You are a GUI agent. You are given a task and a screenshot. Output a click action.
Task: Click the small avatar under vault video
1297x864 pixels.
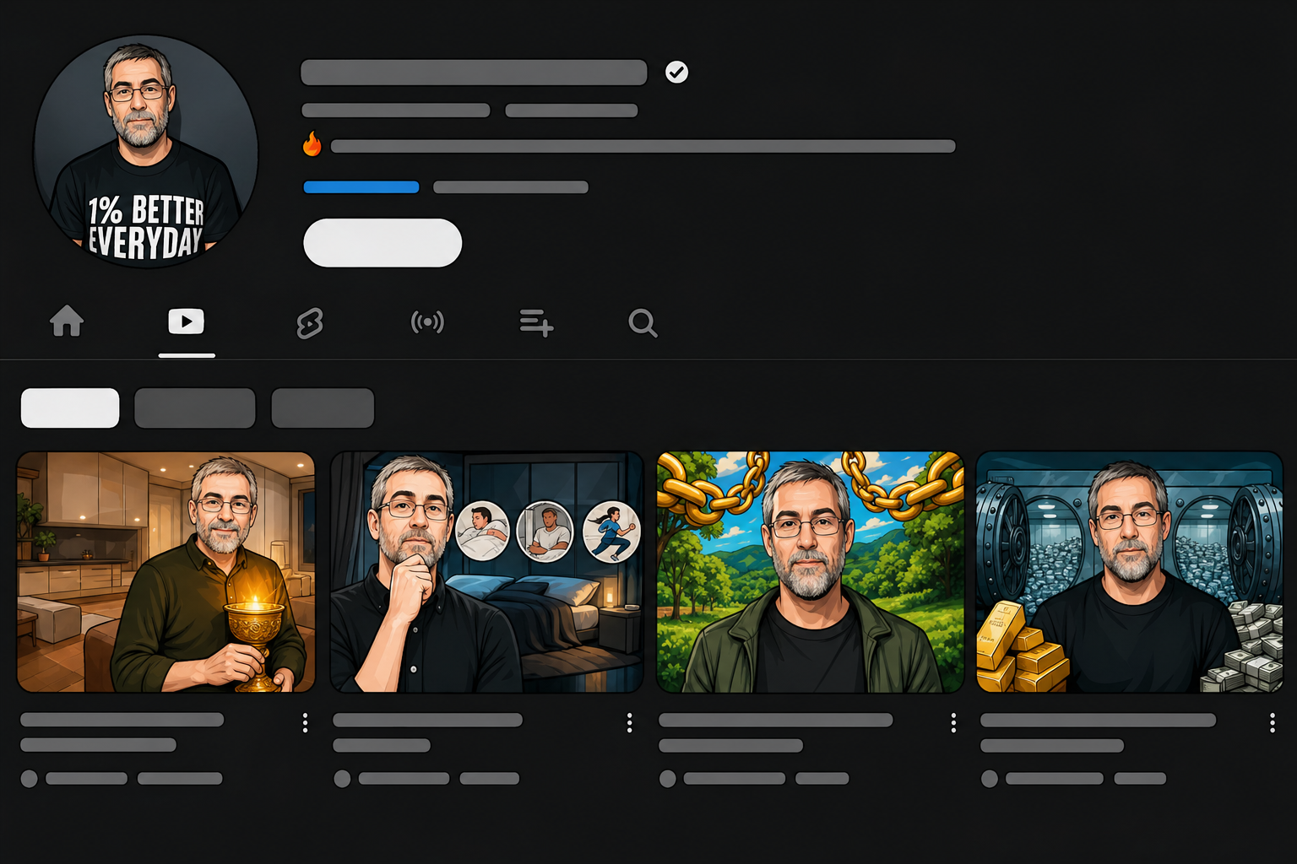[x=990, y=779]
